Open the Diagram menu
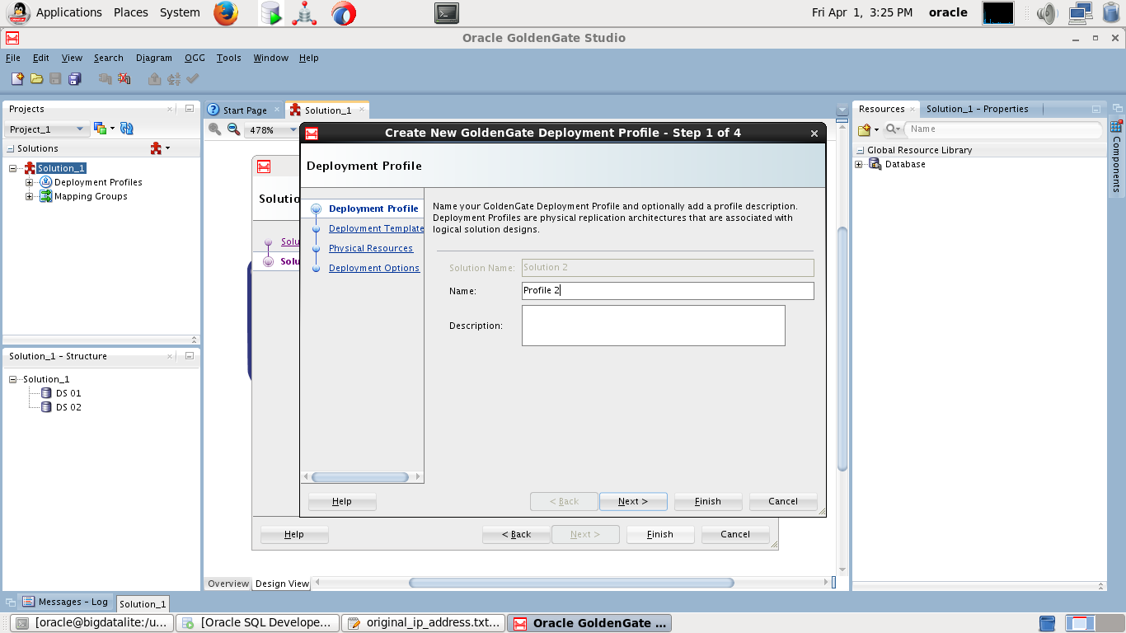 coord(154,58)
